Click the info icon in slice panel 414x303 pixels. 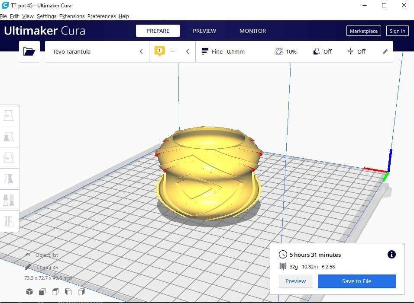pyautogui.click(x=391, y=254)
